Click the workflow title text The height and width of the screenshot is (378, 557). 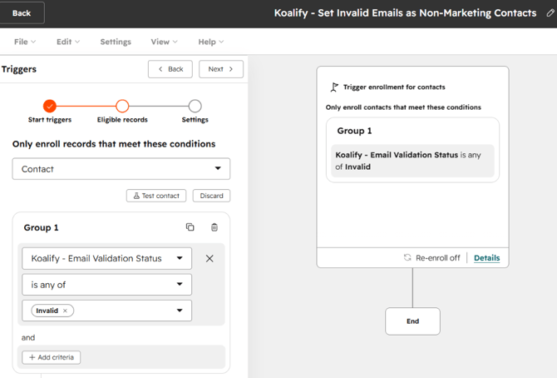click(x=405, y=13)
